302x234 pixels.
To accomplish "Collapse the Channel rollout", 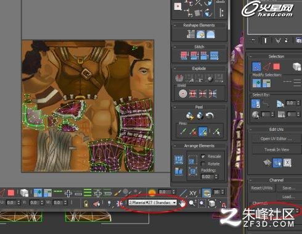I will [251, 180].
